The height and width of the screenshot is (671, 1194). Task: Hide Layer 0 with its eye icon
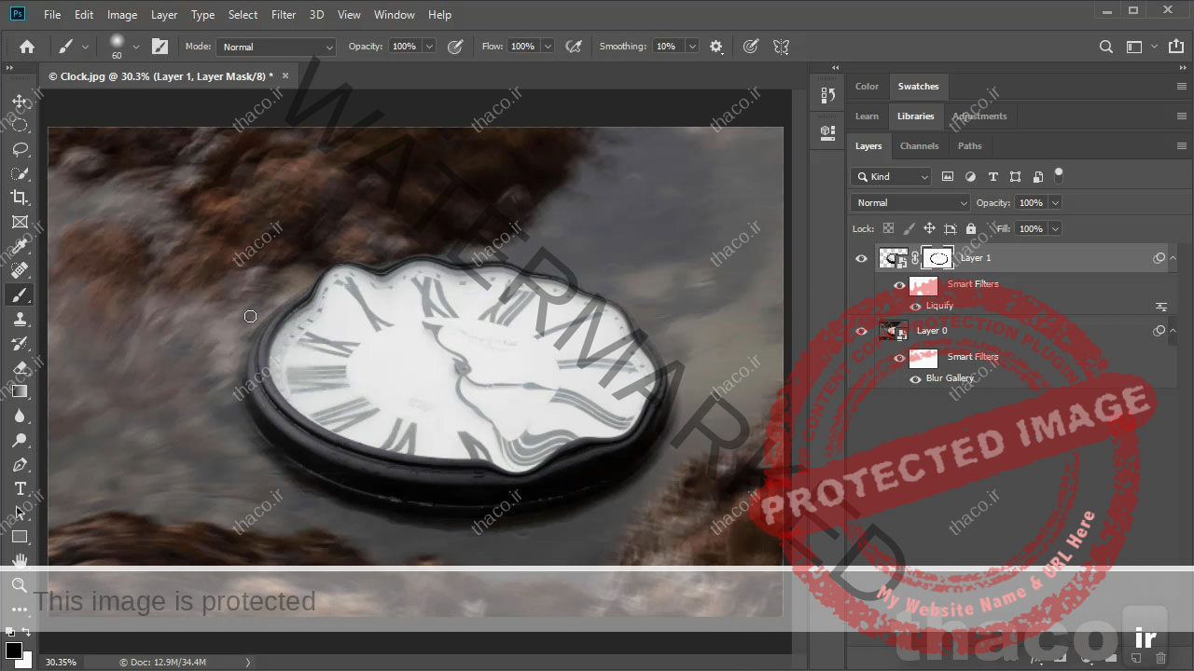[861, 331]
